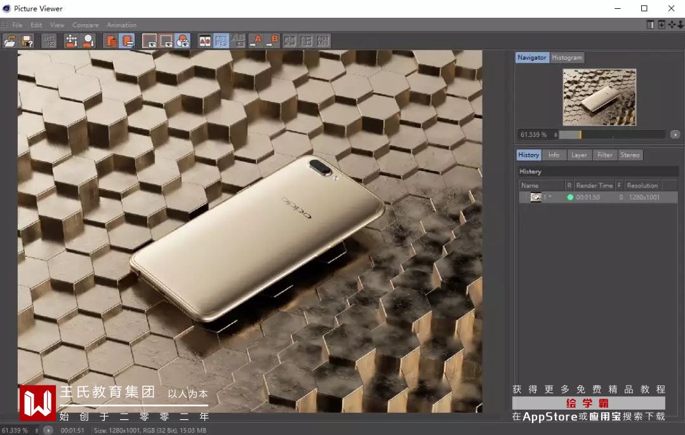
Task: Click the second grey compare layout icon
Action: click(x=306, y=41)
